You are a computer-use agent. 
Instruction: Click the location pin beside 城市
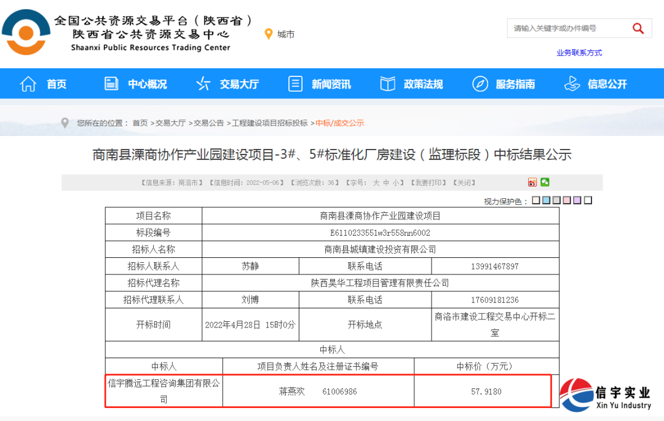[x=269, y=34]
